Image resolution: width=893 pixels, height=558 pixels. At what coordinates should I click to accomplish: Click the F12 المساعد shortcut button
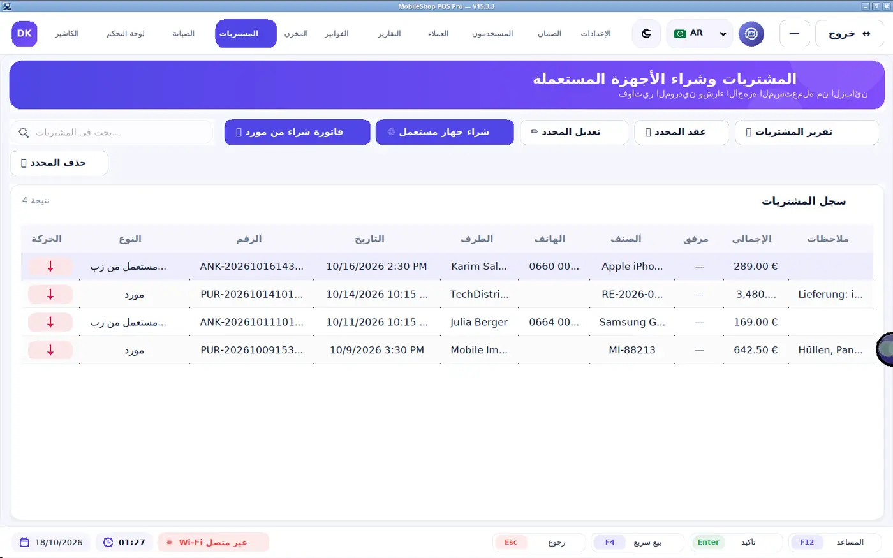(x=835, y=543)
